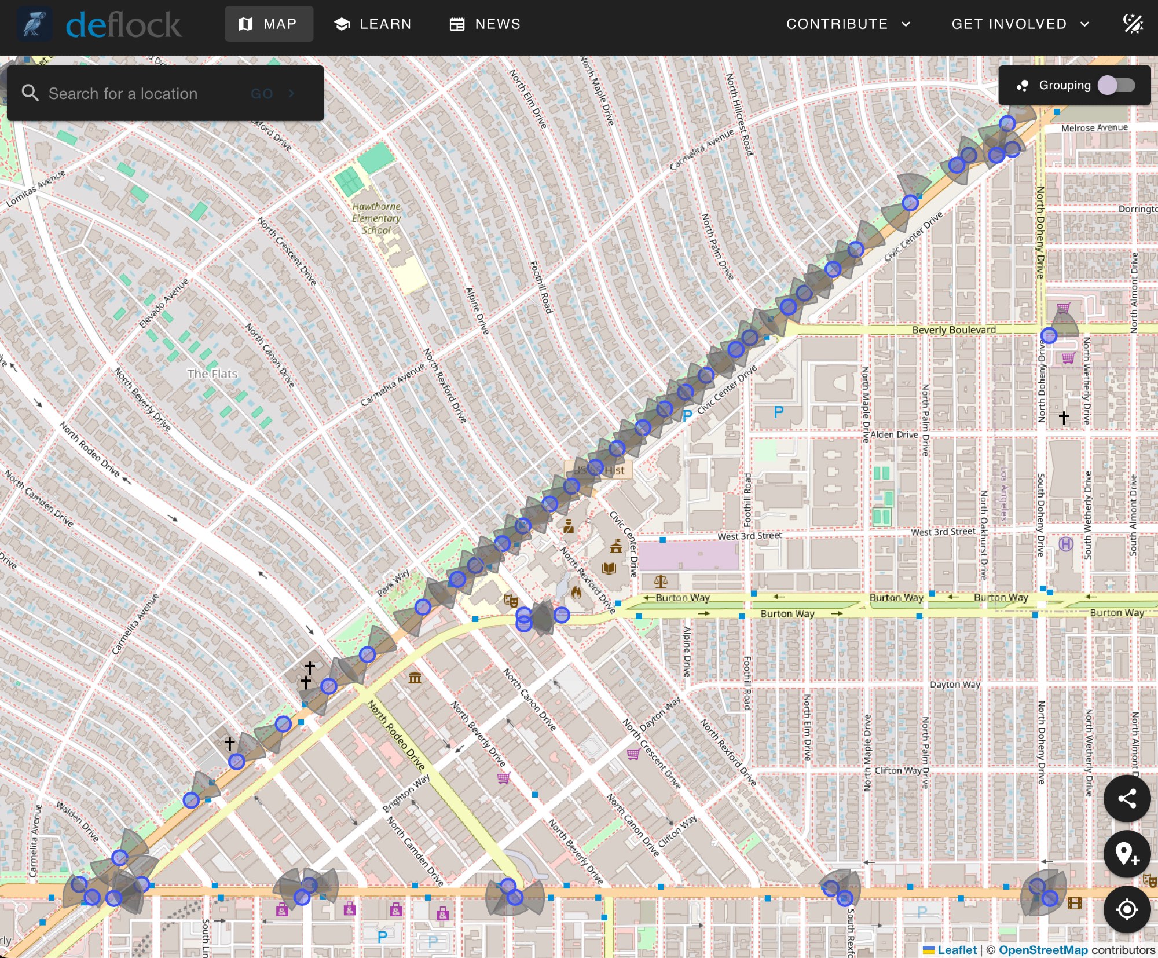Click the share map button
This screenshot has height=958, width=1158.
1126,799
